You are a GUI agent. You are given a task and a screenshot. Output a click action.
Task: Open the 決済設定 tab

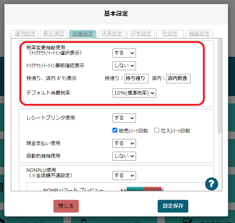point(112,34)
